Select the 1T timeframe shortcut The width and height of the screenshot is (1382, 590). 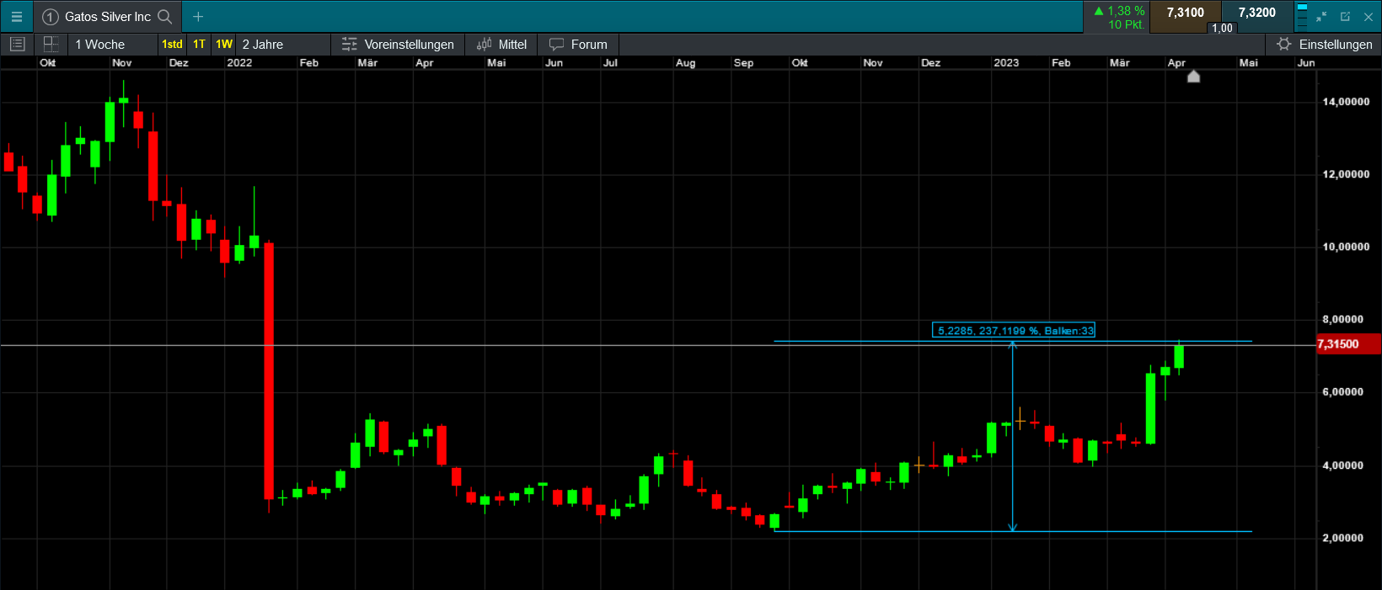point(199,45)
